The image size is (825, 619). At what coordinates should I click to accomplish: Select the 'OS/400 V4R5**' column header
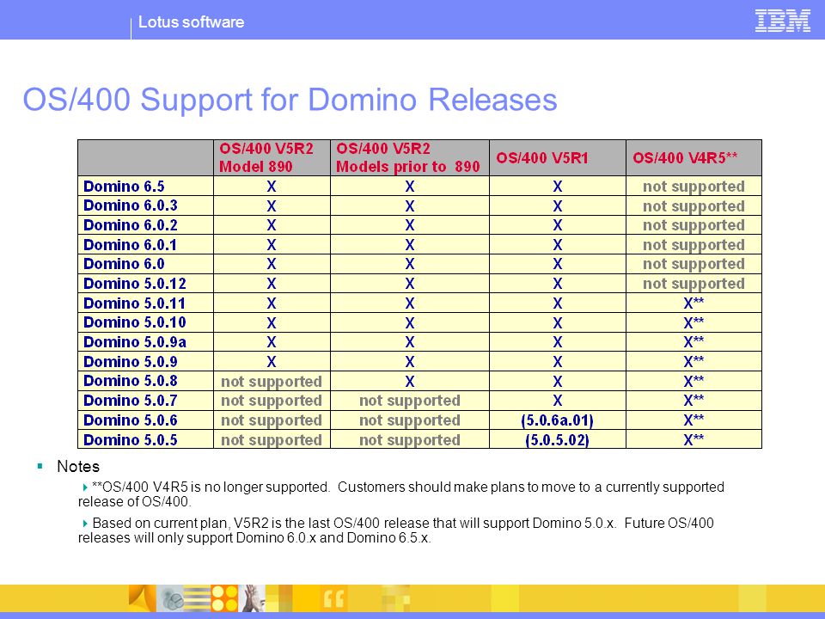point(685,158)
